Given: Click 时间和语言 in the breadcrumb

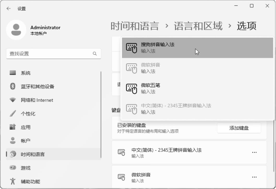Looking at the screenshot, I should [135, 26].
